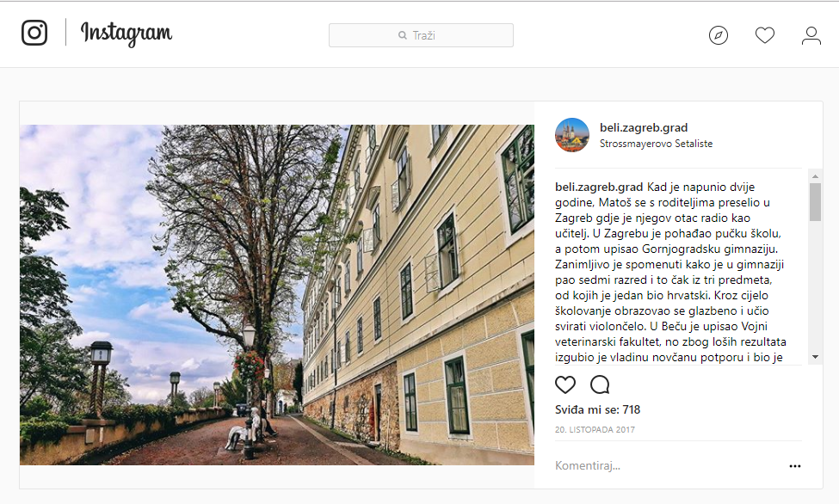
Task: Focus the Komentiraj... comment field
Action: 669,465
